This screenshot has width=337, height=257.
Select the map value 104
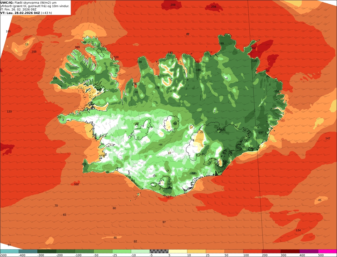[54, 78]
